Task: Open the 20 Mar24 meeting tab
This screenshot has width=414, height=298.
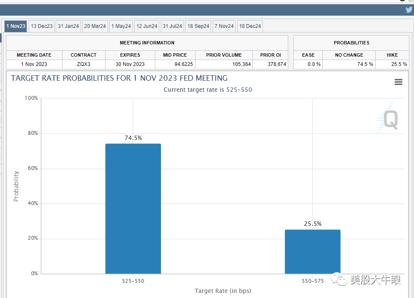Action: (95, 26)
